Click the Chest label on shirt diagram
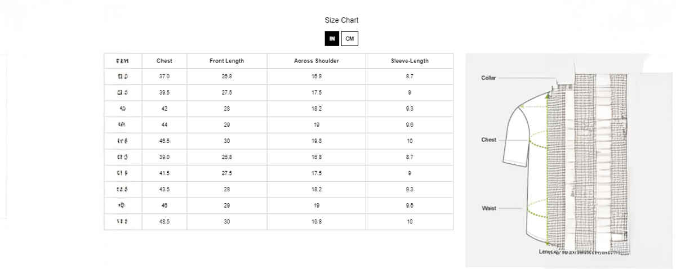This screenshot has height=269, width=676. tap(488, 140)
